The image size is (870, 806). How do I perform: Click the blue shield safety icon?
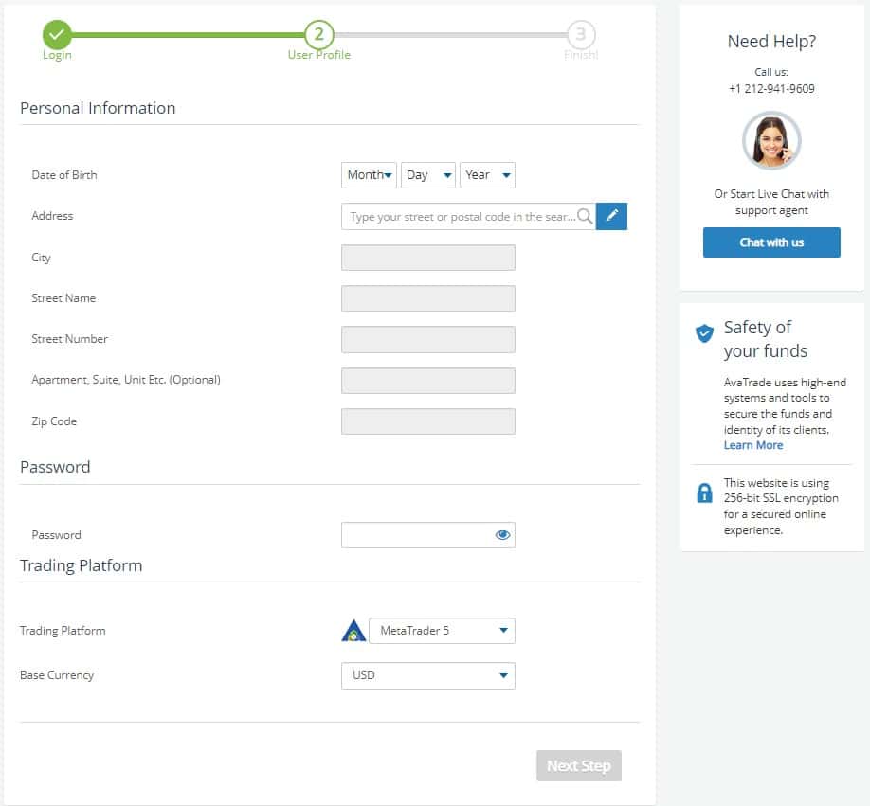[x=704, y=333]
